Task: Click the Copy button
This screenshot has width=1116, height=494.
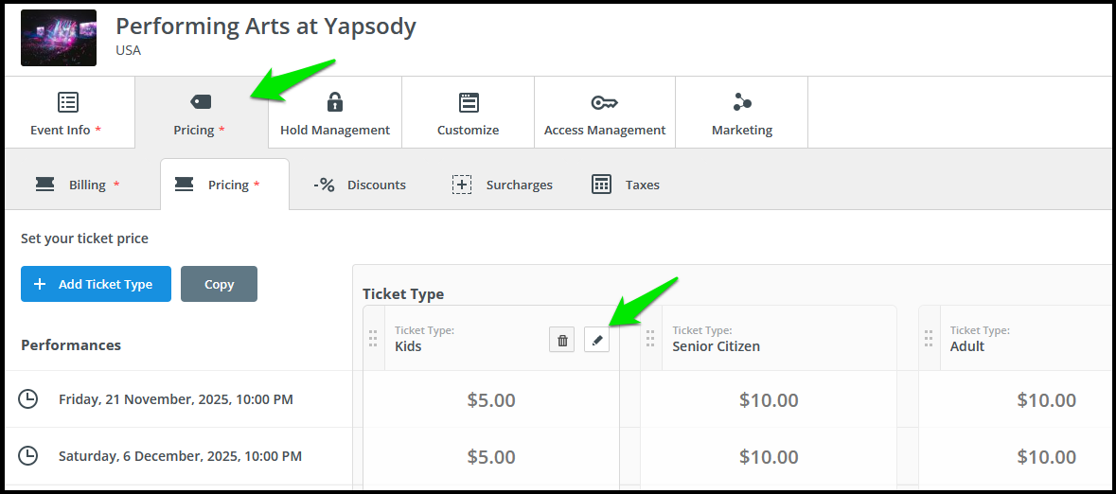Action: (220, 284)
